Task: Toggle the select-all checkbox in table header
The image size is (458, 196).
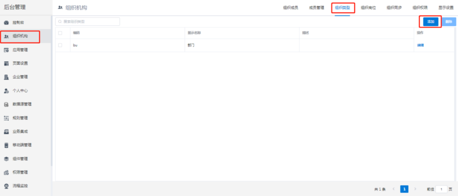Action: pos(60,33)
